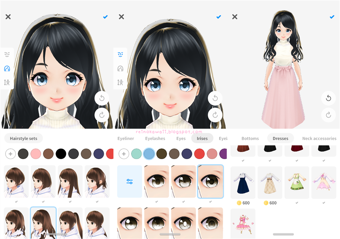Add custom hair color with plus button
This screenshot has height=239, width=340.
coord(10,154)
